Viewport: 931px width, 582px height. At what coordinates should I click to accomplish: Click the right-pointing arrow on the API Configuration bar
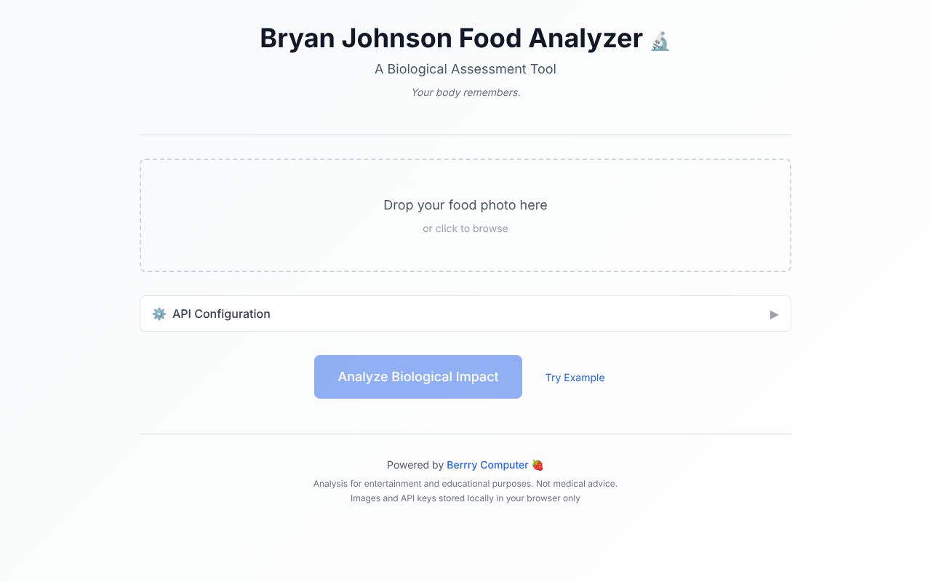(x=774, y=314)
